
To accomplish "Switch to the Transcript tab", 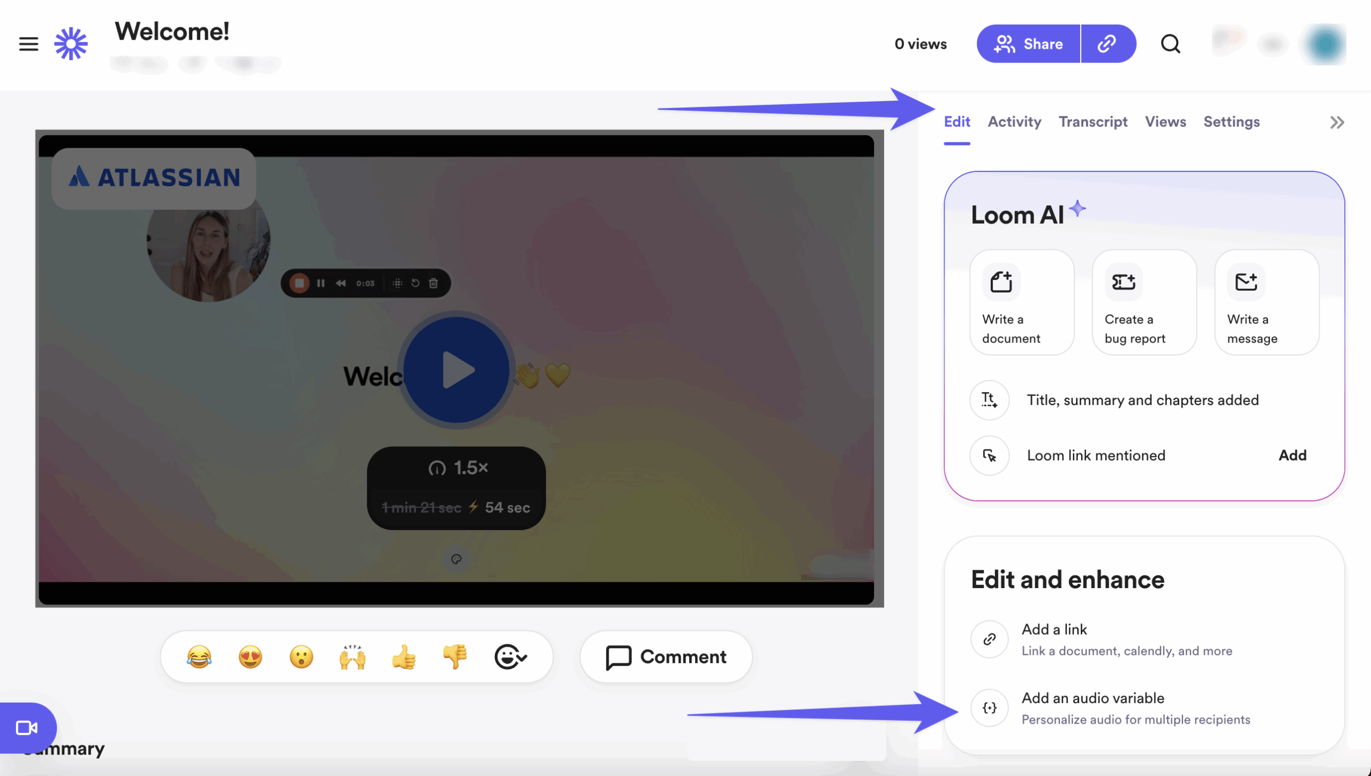I will click(1093, 122).
